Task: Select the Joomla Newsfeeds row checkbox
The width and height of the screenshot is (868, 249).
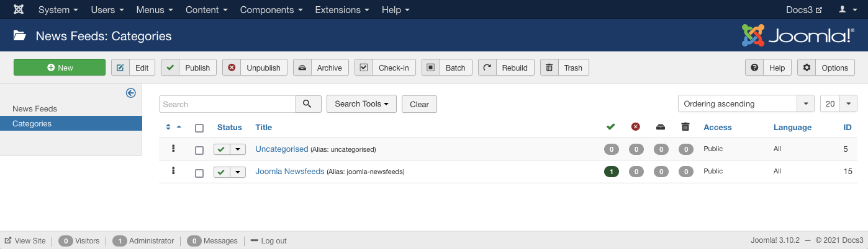Action: [199, 173]
